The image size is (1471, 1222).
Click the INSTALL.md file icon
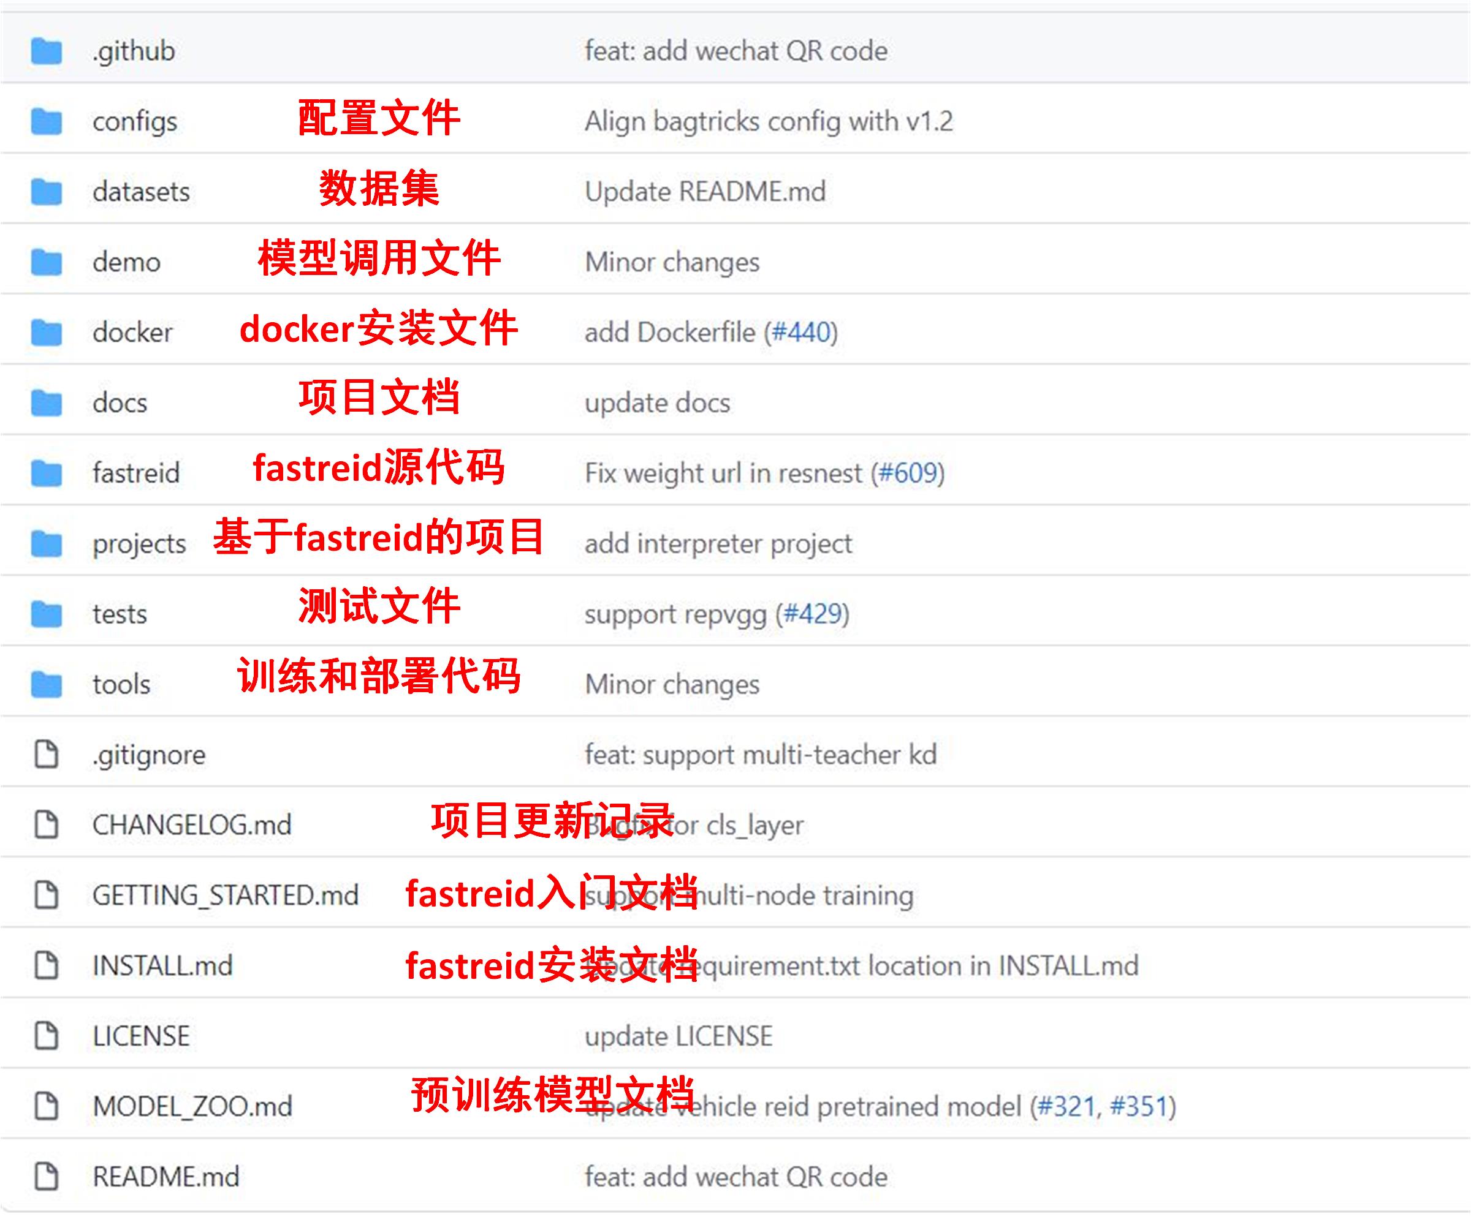[x=46, y=965]
